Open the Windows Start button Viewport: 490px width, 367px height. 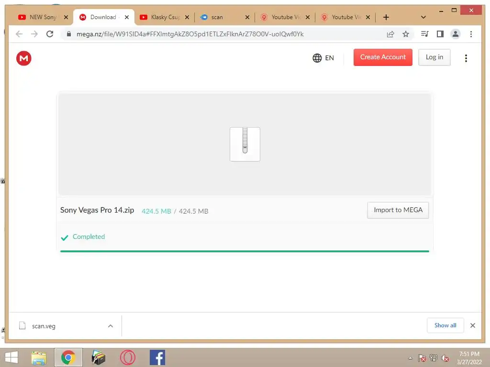click(x=11, y=357)
